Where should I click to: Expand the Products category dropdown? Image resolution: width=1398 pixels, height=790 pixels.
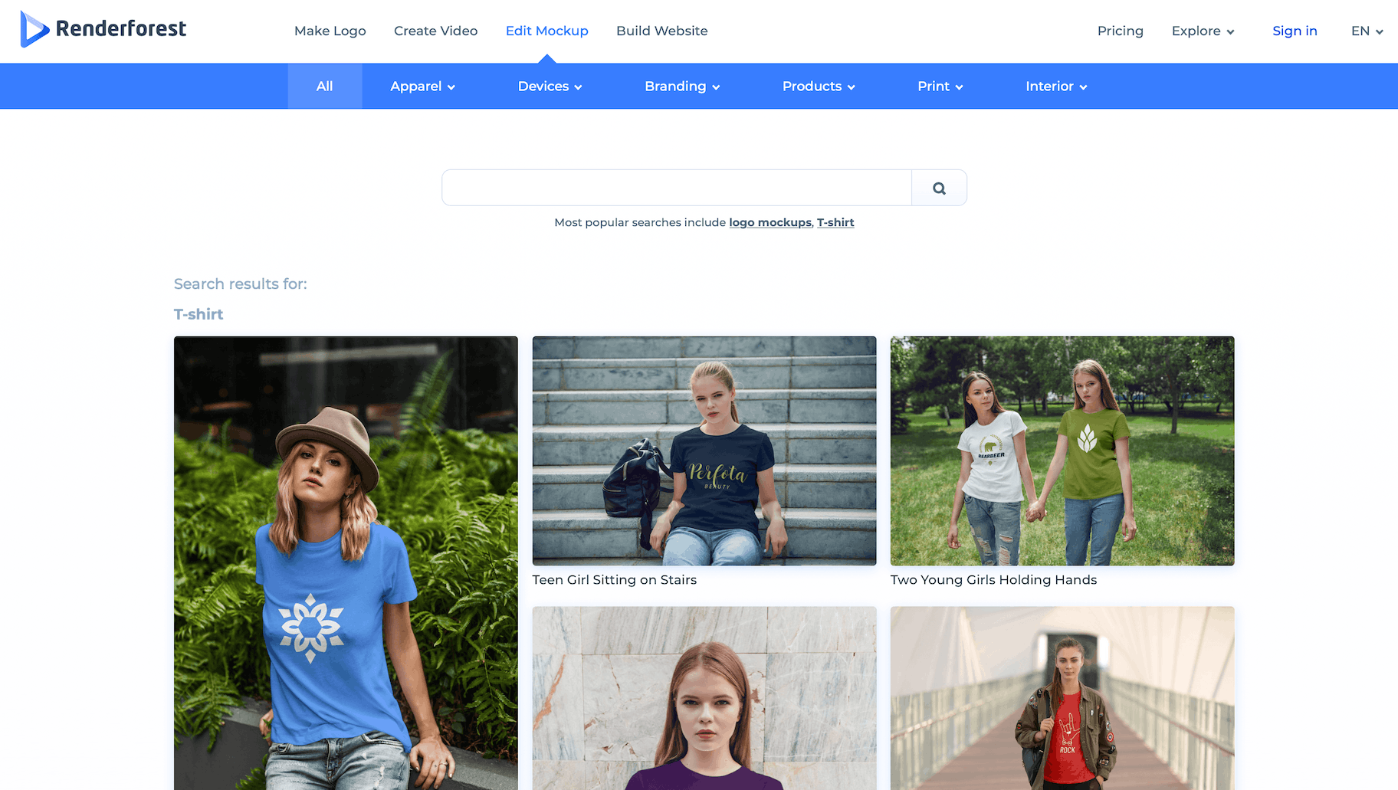click(x=818, y=87)
